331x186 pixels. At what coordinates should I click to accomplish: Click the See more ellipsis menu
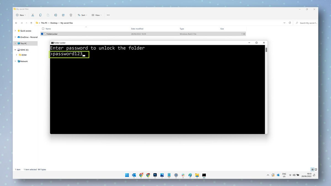[108, 15]
